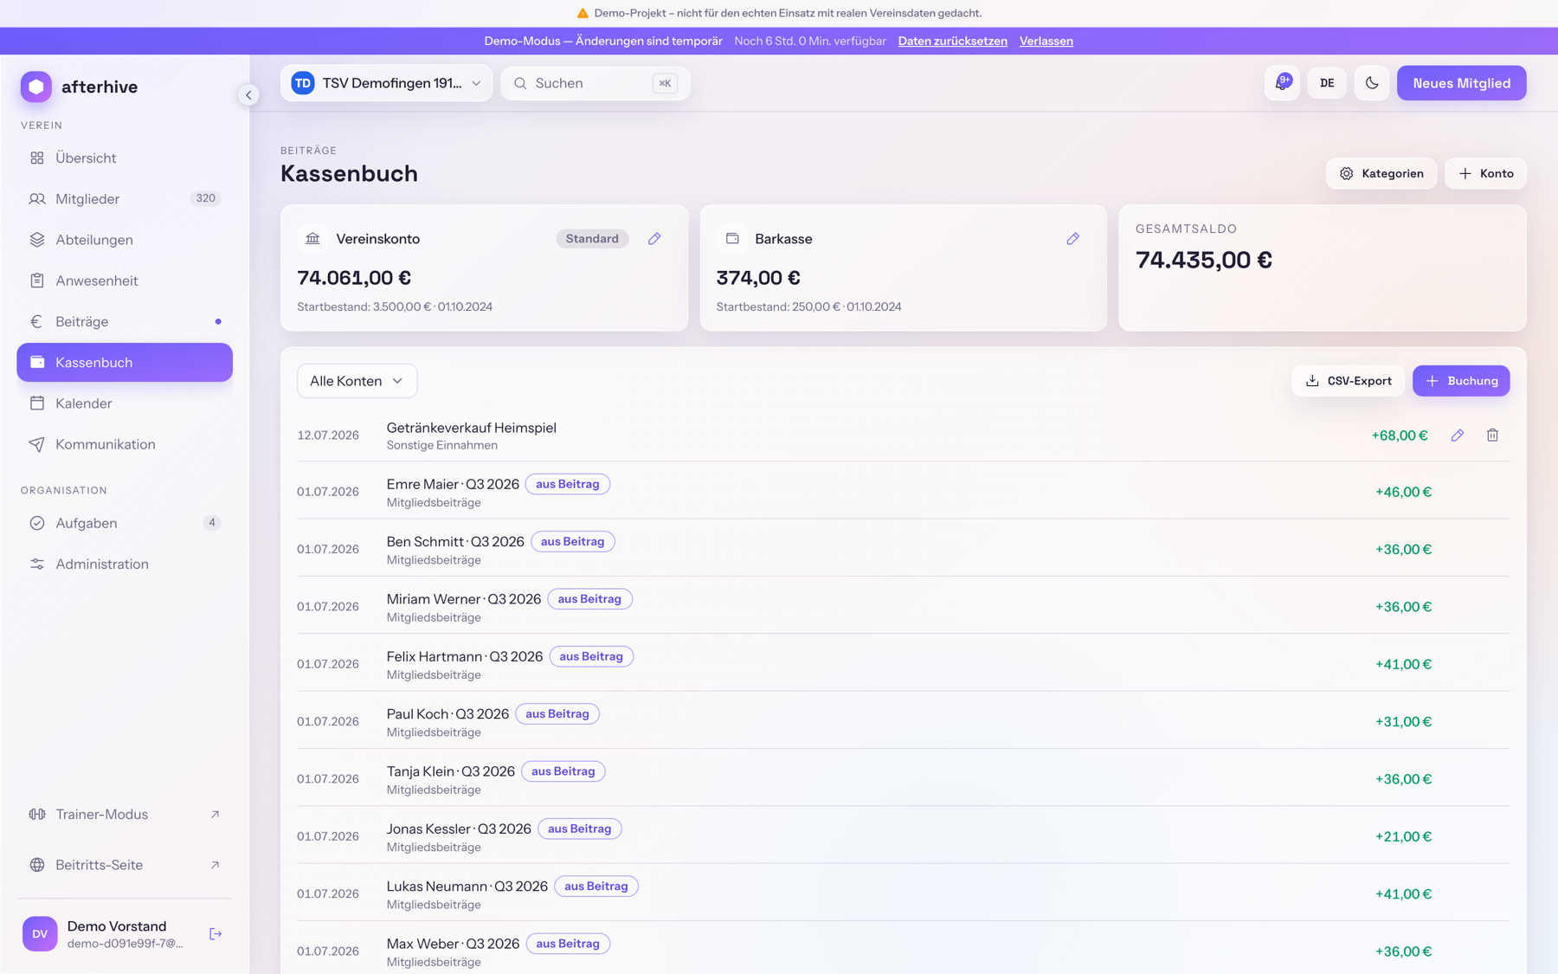Click the Jonas Kessler +21,00 € amount
This screenshot has height=974, width=1558.
point(1403,836)
